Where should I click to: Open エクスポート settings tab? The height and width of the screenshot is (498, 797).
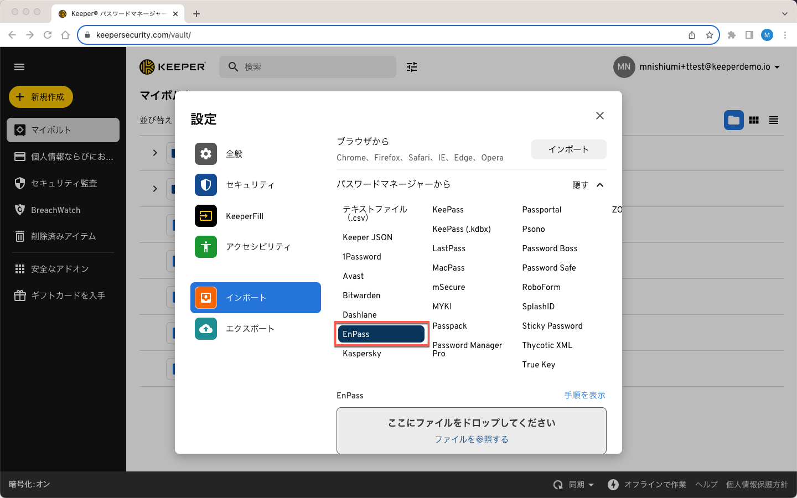tap(250, 329)
